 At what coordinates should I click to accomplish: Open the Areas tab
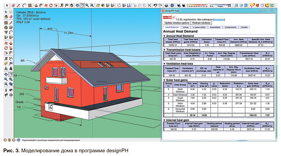(x=186, y=27)
